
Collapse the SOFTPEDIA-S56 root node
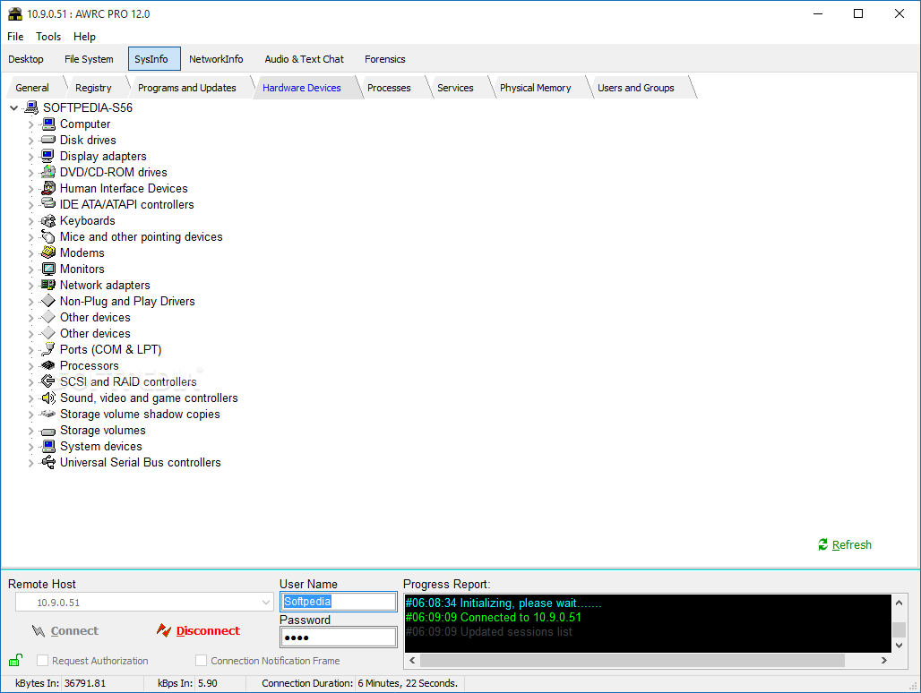tap(14, 107)
